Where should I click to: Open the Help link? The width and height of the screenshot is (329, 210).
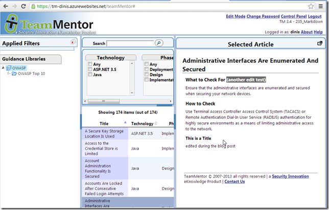pyautogui.click(x=318, y=32)
